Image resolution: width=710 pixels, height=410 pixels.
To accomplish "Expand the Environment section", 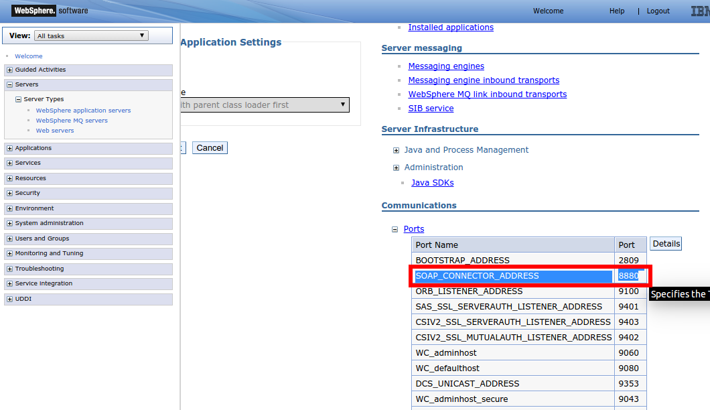I will [x=9, y=208].
